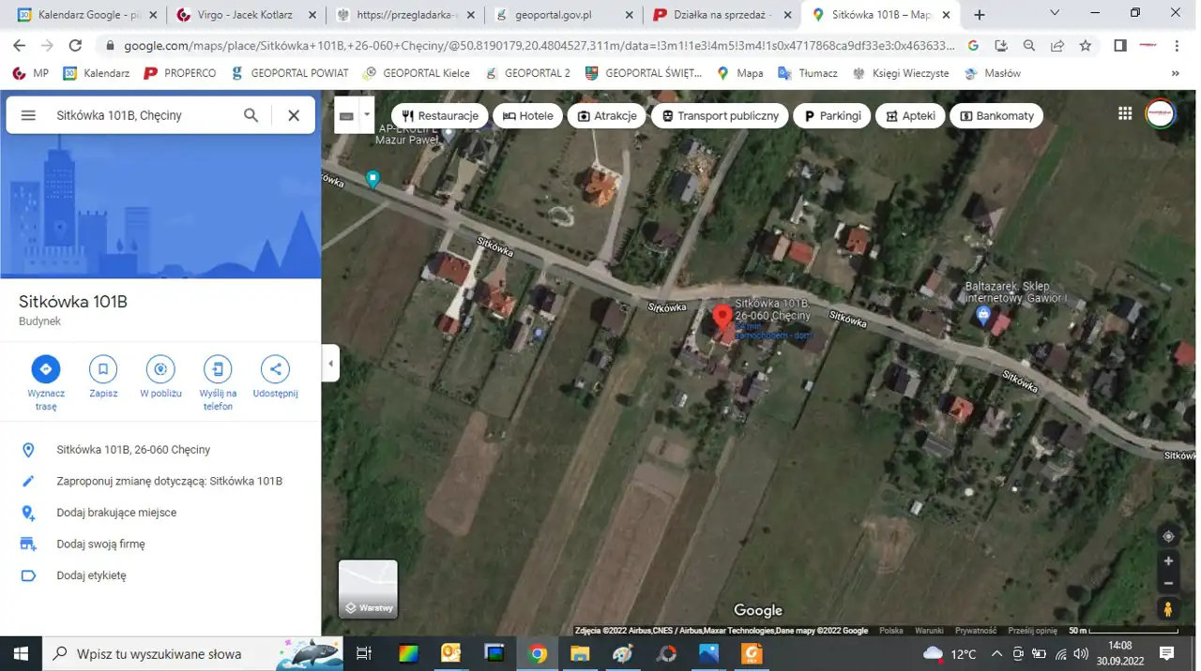Send to phone with Wyślij na telefon

tap(218, 369)
